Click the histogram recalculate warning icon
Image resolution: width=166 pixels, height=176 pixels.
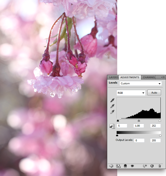[x=112, y=126]
